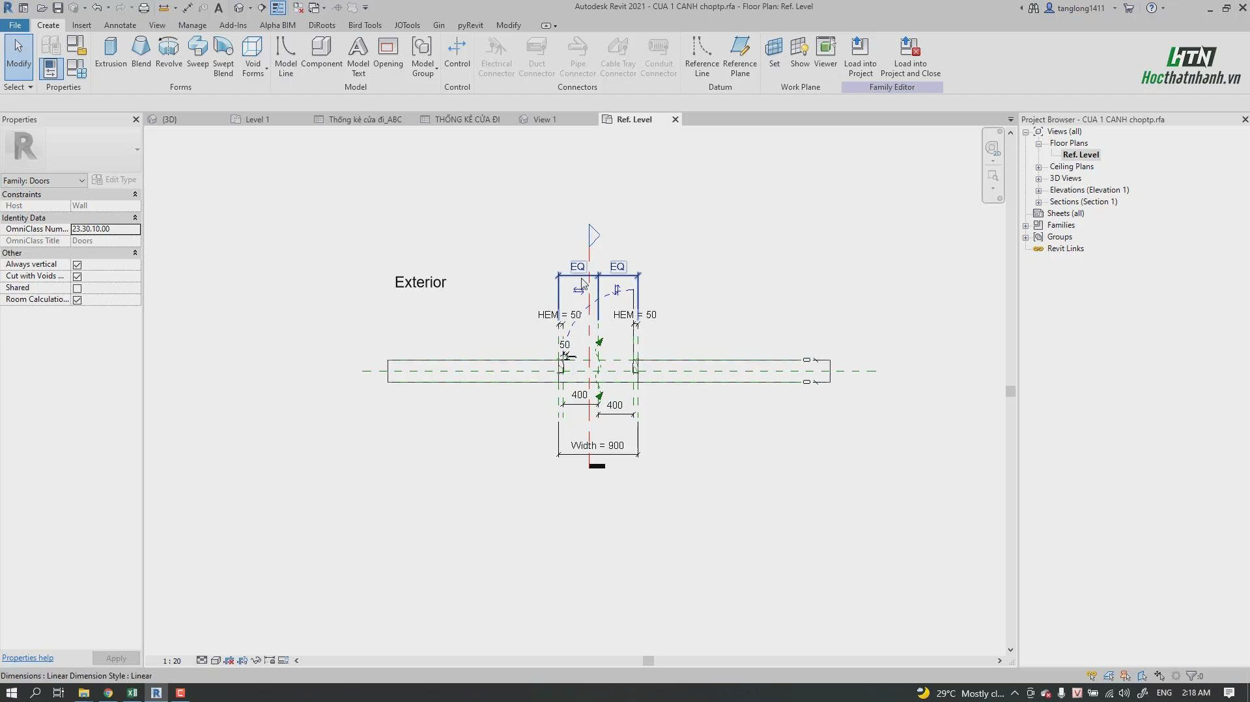This screenshot has height=702, width=1250.
Task: Click the OmniClass Number input field
Action: pyautogui.click(x=106, y=229)
